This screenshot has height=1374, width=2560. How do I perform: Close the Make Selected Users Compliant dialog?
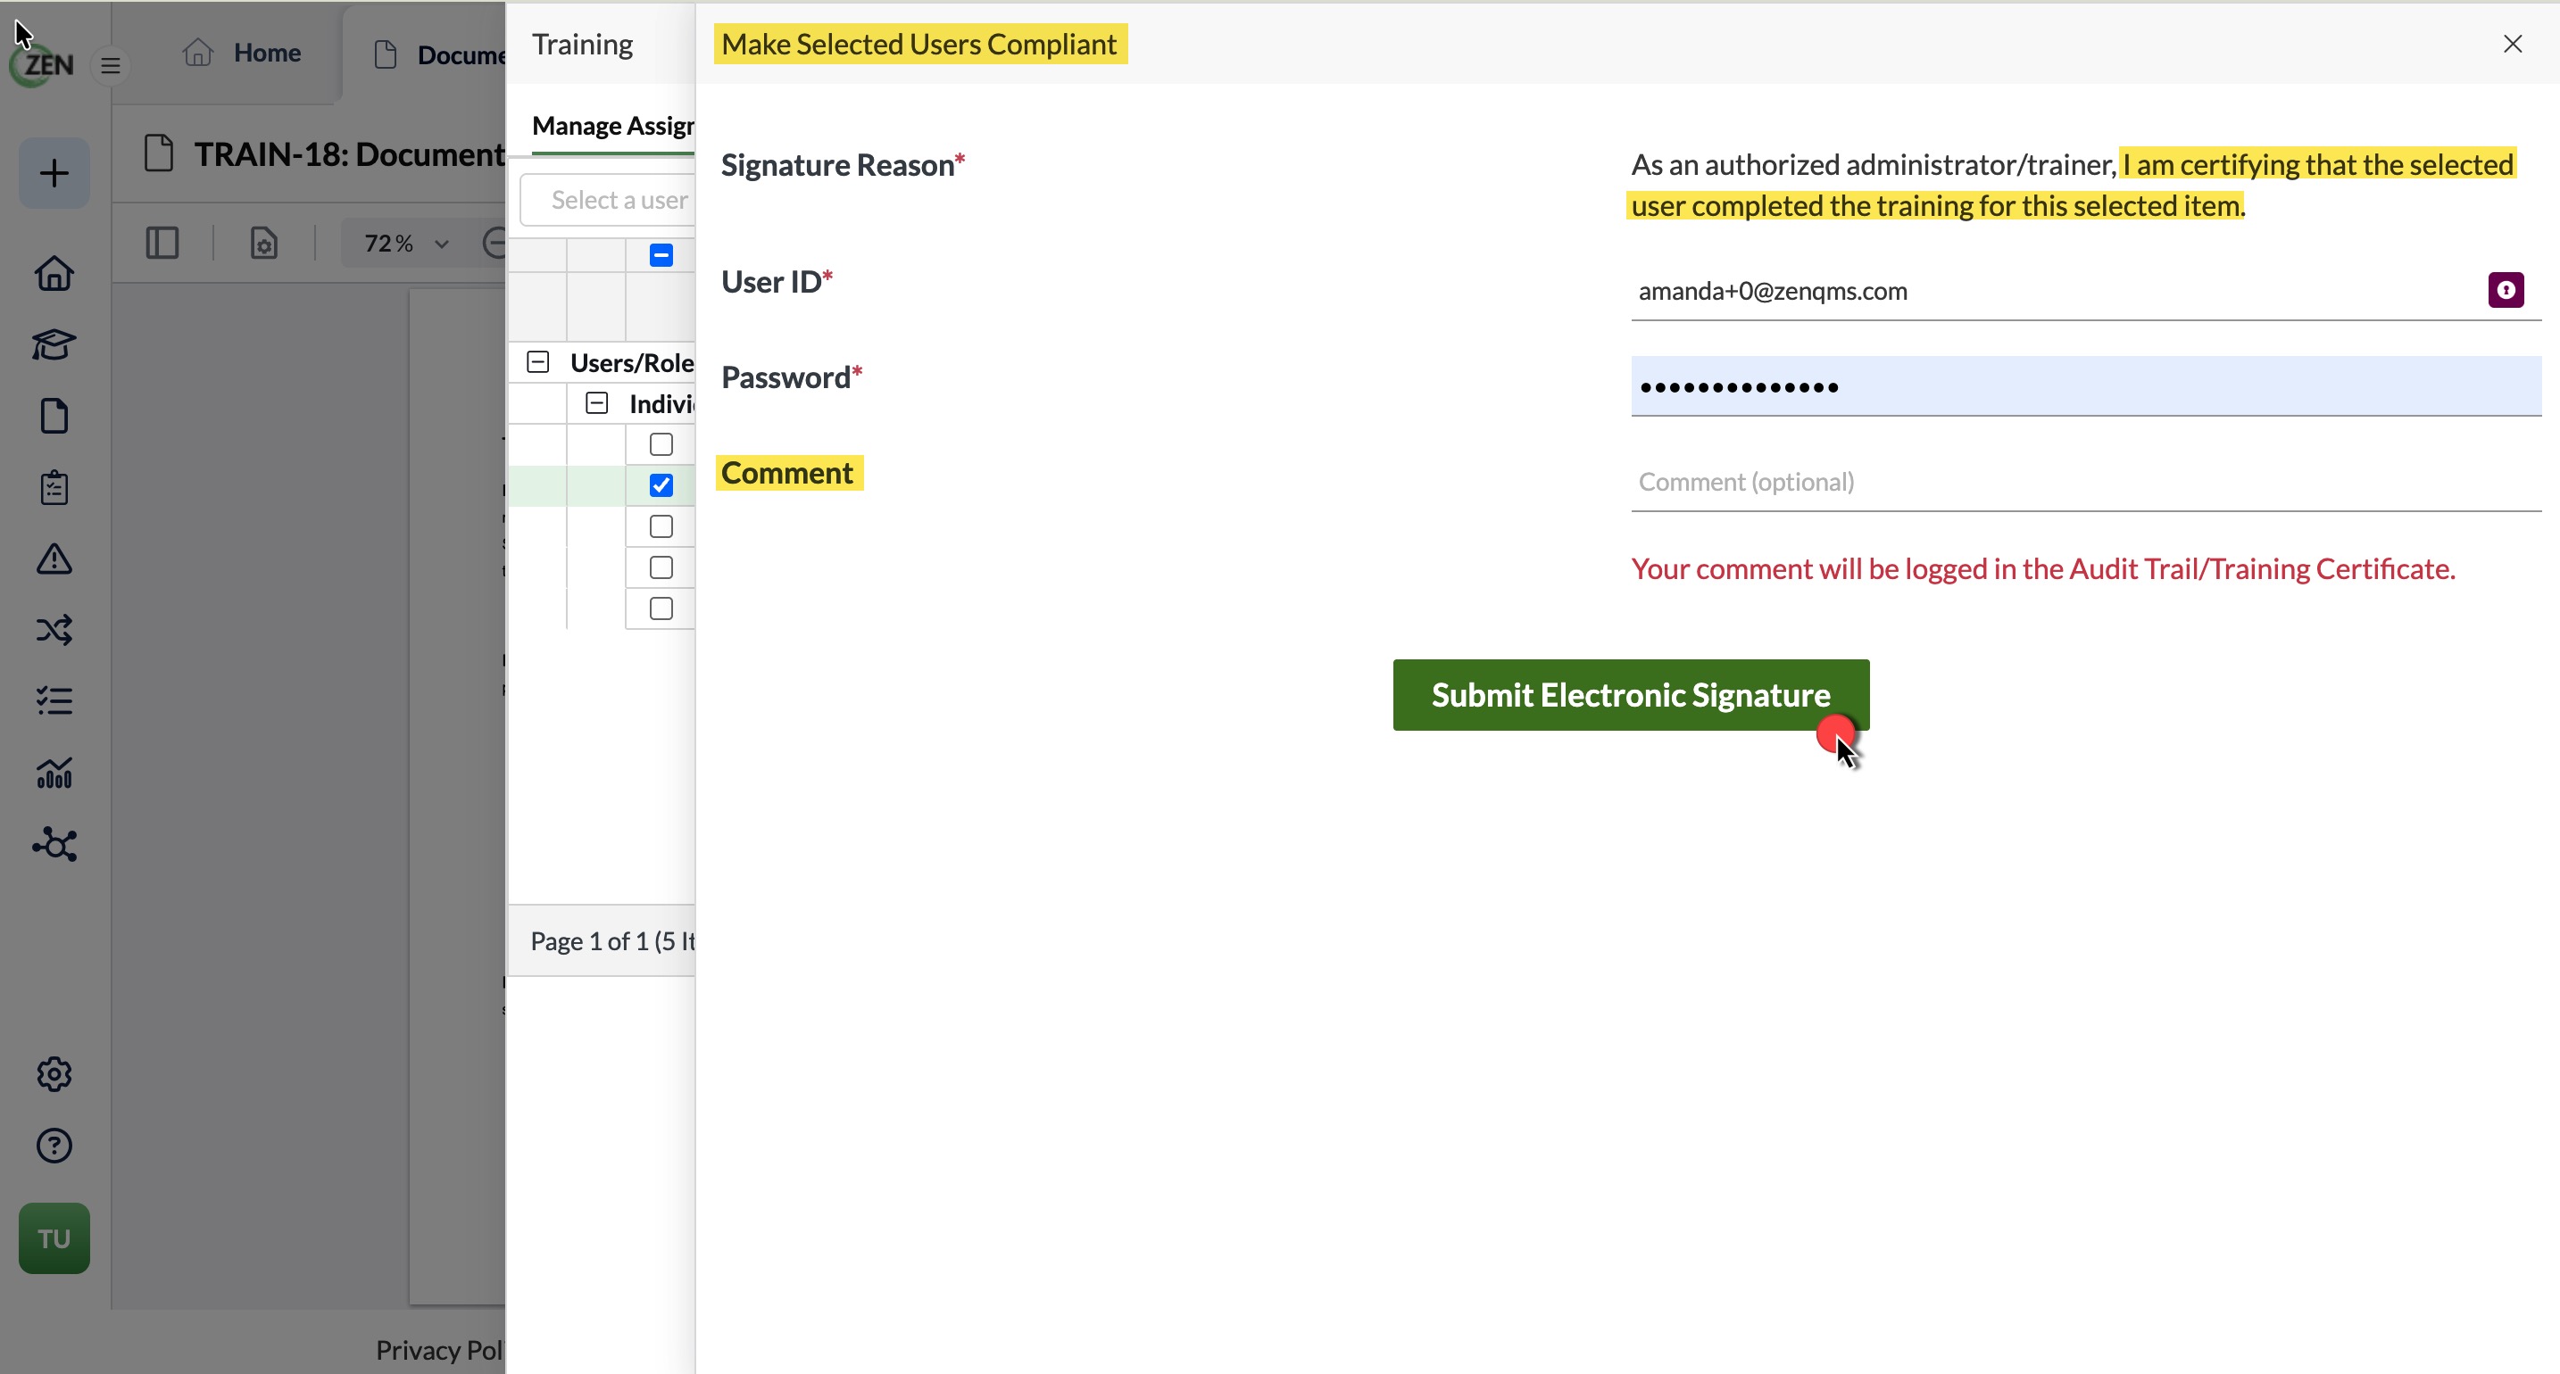(2513, 44)
